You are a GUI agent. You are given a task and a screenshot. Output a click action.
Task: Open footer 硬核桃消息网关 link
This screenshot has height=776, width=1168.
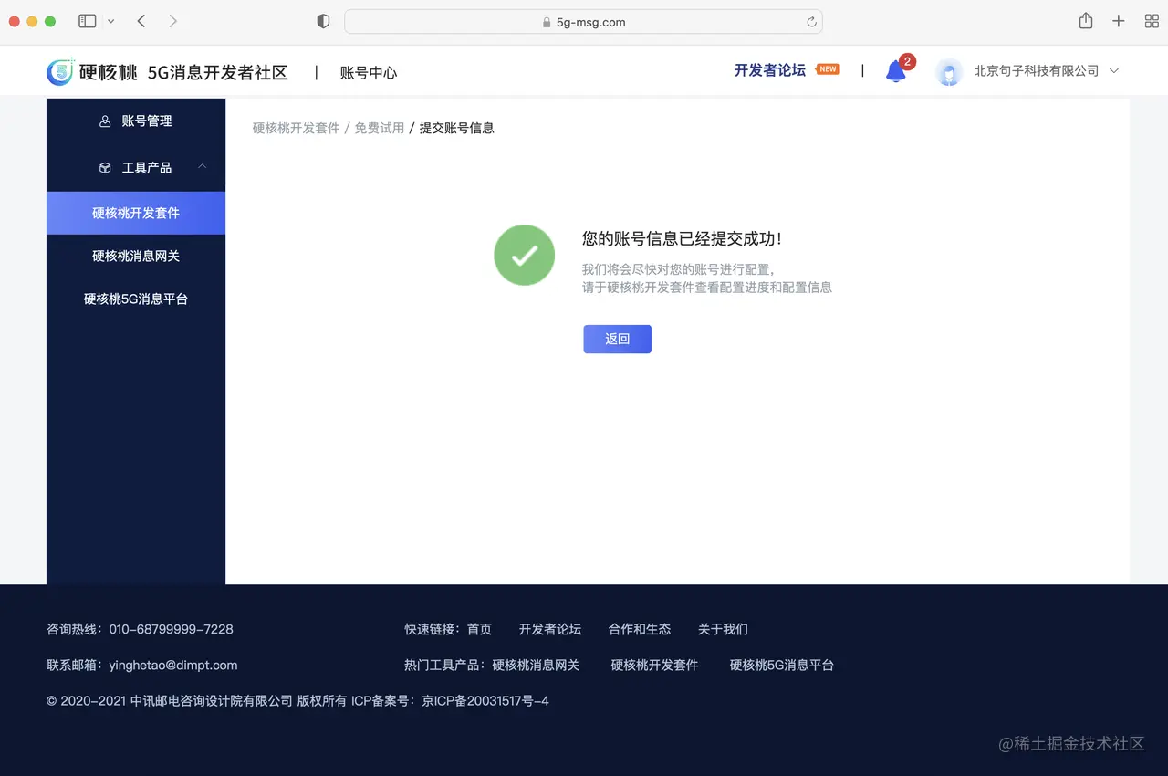click(536, 666)
